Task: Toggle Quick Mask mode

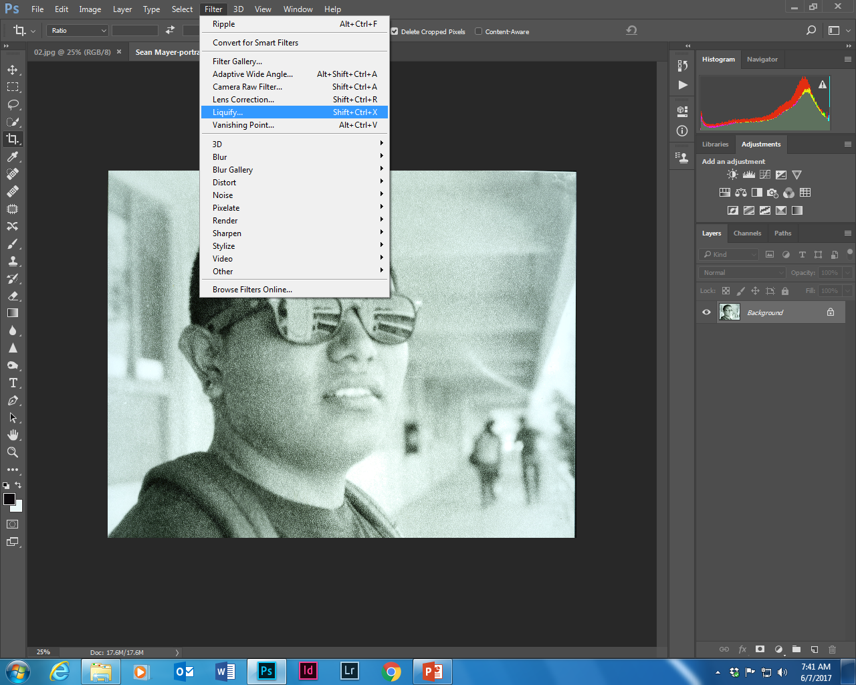Action: pos(13,524)
